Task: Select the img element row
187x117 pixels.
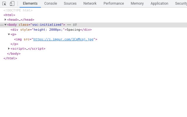Action: pos(56,39)
